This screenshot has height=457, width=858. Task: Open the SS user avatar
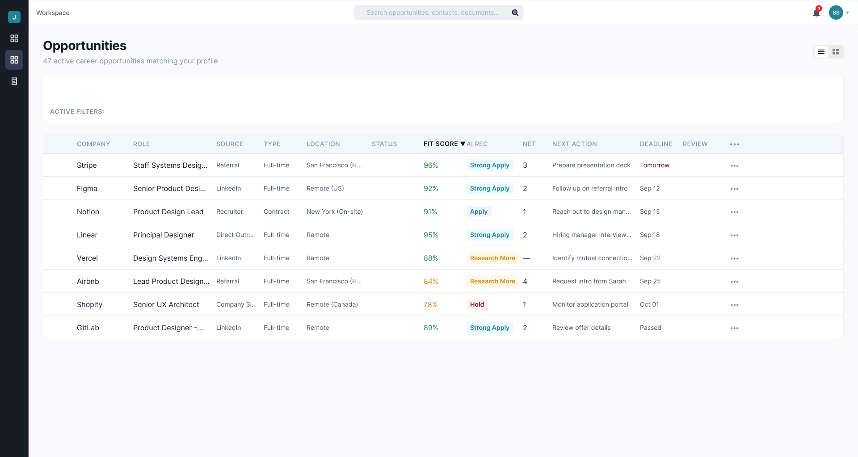click(836, 12)
